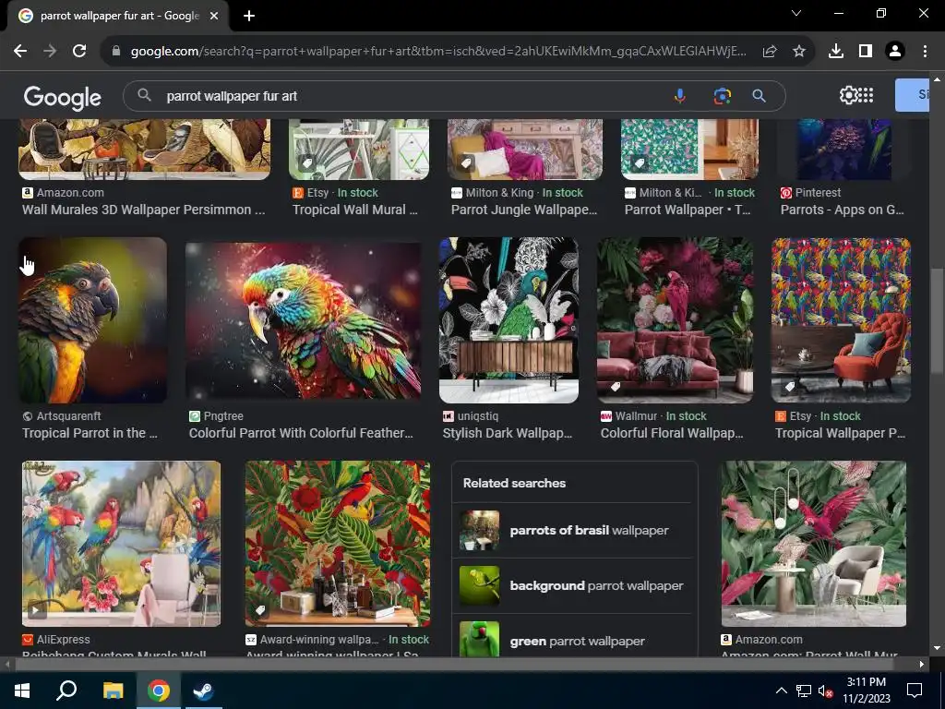This screenshot has height=709, width=945.
Task: Open Steam from the taskbar
Action: tap(203, 691)
